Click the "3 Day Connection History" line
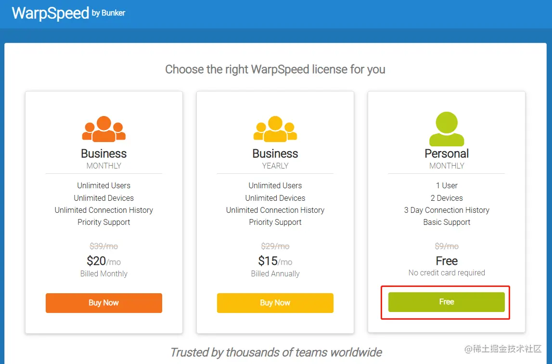 (447, 210)
